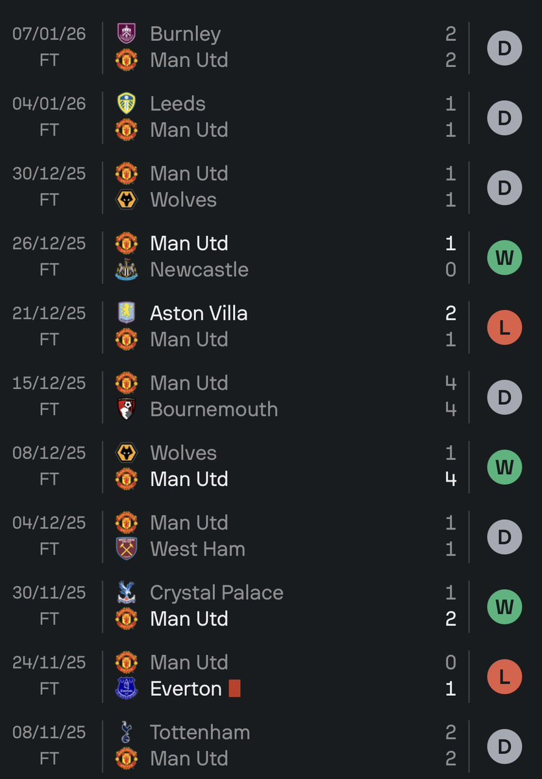Click the Leeds club crest
Screen dimensions: 542x779
[x=126, y=104]
